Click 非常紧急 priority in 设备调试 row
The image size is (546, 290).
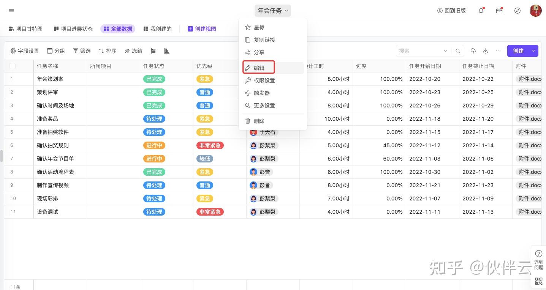point(210,212)
